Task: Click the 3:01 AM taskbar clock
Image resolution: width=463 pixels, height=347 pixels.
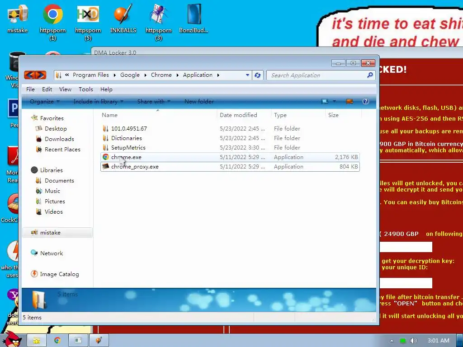Action: [x=438, y=341]
